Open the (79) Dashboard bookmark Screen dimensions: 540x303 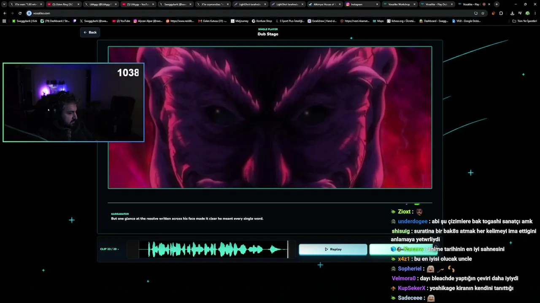pyautogui.click(x=55, y=21)
